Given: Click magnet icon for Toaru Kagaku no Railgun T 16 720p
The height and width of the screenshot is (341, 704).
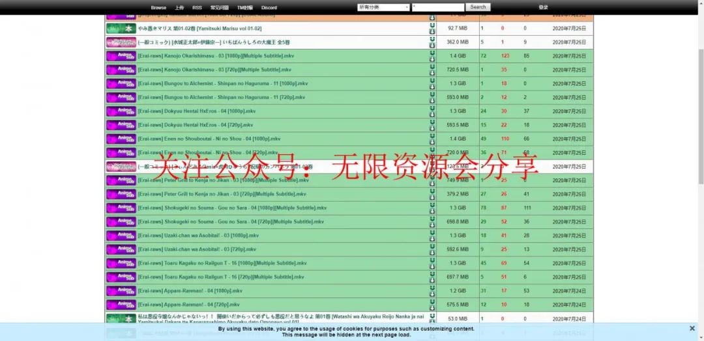Looking at the screenshot, I should tap(432, 274).
